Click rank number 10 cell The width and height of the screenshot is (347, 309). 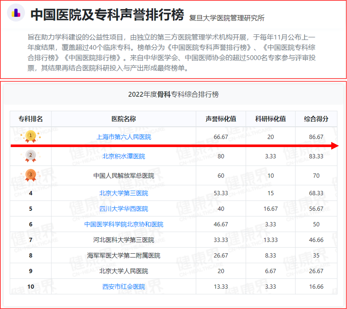31,287
